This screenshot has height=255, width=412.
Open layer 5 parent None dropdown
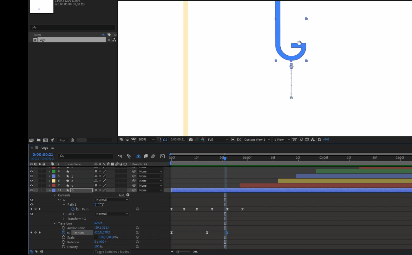tap(151, 176)
